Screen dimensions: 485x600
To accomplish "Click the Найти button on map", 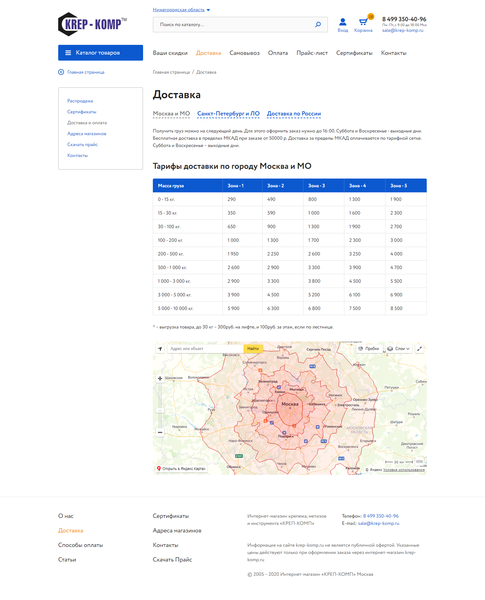I will pyautogui.click(x=253, y=349).
